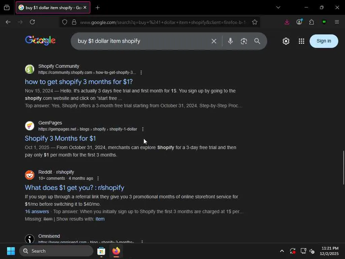Reload the current page
345x259 pixels.
point(32,22)
